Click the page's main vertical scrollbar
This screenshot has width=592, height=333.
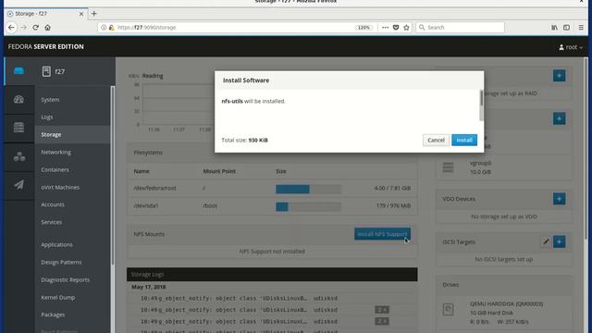(586, 147)
